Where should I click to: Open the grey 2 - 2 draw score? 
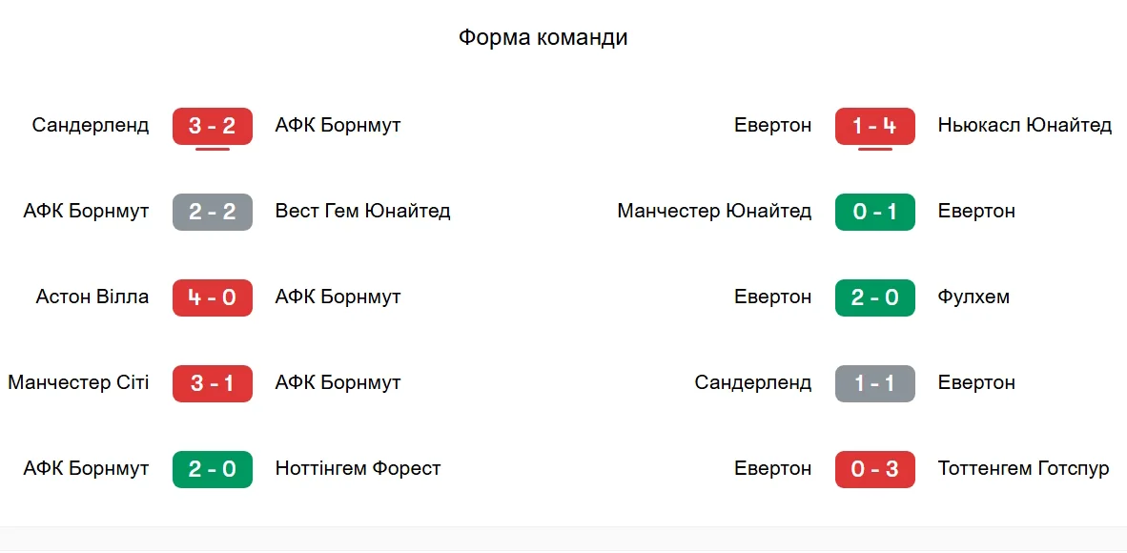(x=212, y=212)
